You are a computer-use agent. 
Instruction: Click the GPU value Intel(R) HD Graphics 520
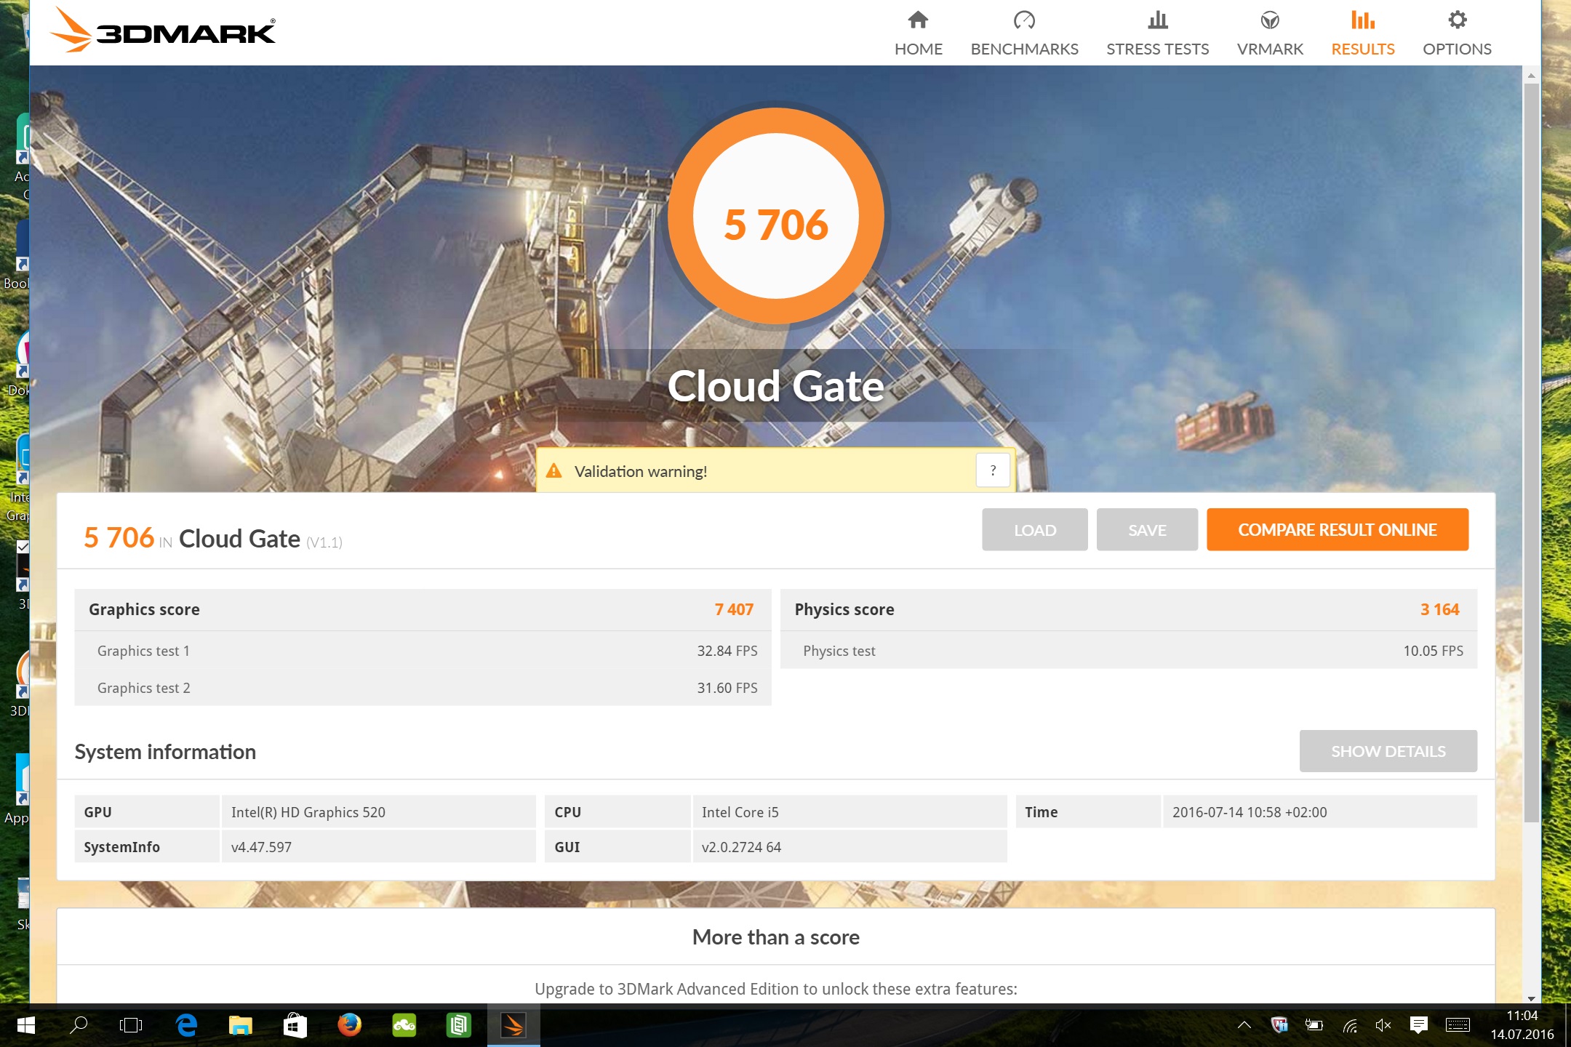[308, 812]
